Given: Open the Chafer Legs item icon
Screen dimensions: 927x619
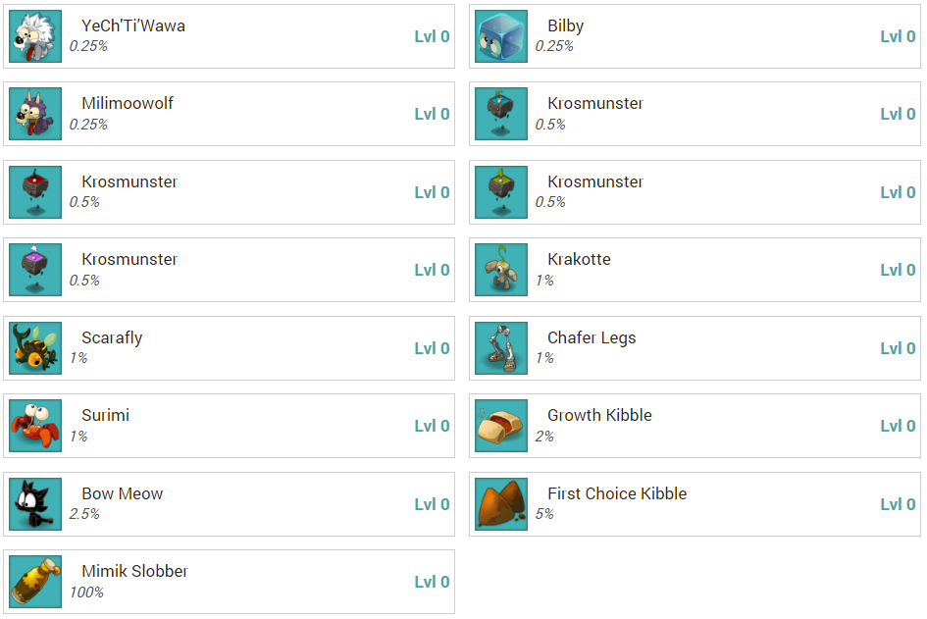Looking at the screenshot, I should coord(501,348).
